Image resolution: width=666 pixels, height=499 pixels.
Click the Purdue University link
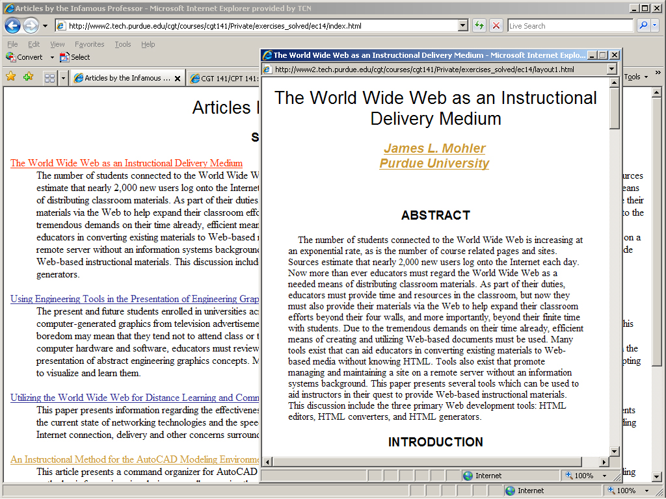click(434, 163)
